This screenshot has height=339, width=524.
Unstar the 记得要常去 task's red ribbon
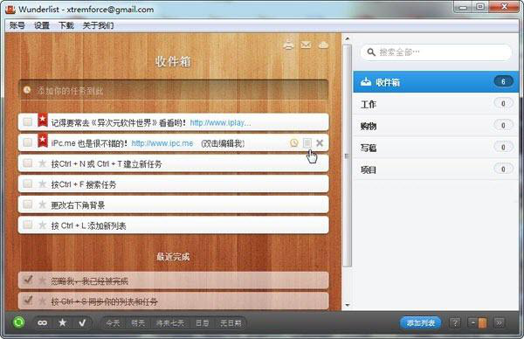coord(43,120)
